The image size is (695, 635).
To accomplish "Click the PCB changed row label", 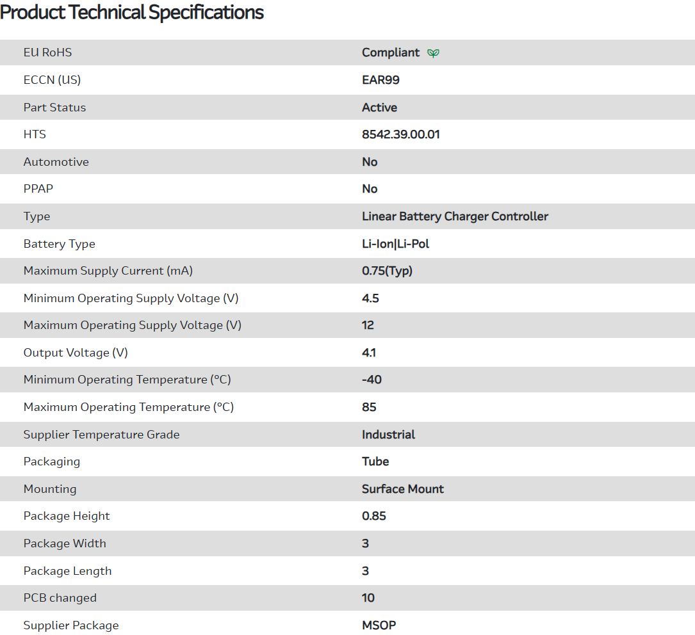I will [x=60, y=598].
